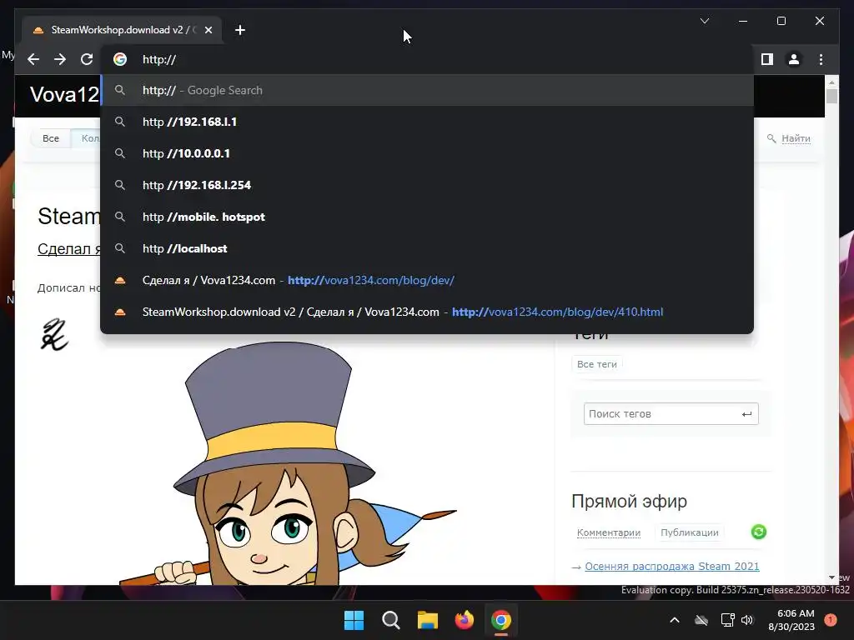Choose the http //localhost suggestion
The width and height of the screenshot is (854, 640).
427,248
